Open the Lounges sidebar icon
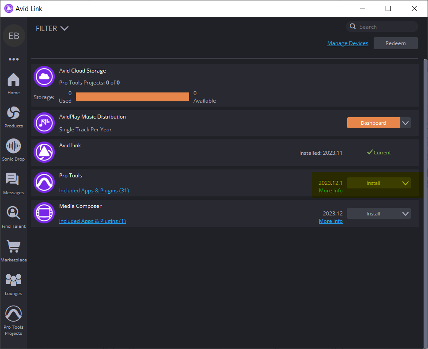This screenshot has width=428, height=349. [x=14, y=284]
